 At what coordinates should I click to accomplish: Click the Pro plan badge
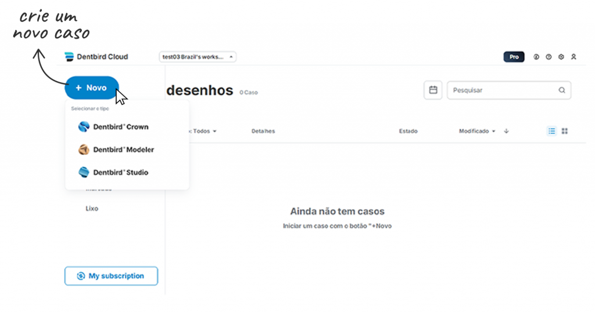pos(514,57)
